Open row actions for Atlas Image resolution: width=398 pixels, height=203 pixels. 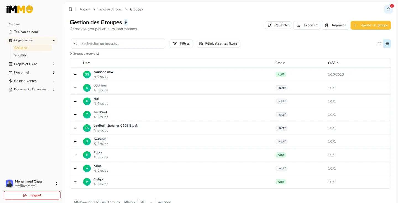[76, 168]
